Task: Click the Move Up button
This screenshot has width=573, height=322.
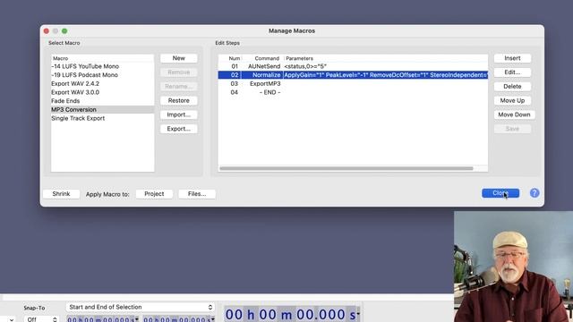Action: click(512, 100)
